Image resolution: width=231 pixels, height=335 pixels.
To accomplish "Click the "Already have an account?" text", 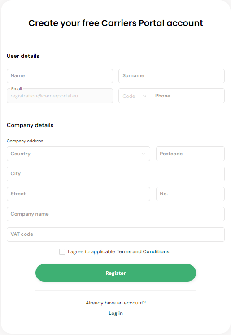I will click(116, 303).
